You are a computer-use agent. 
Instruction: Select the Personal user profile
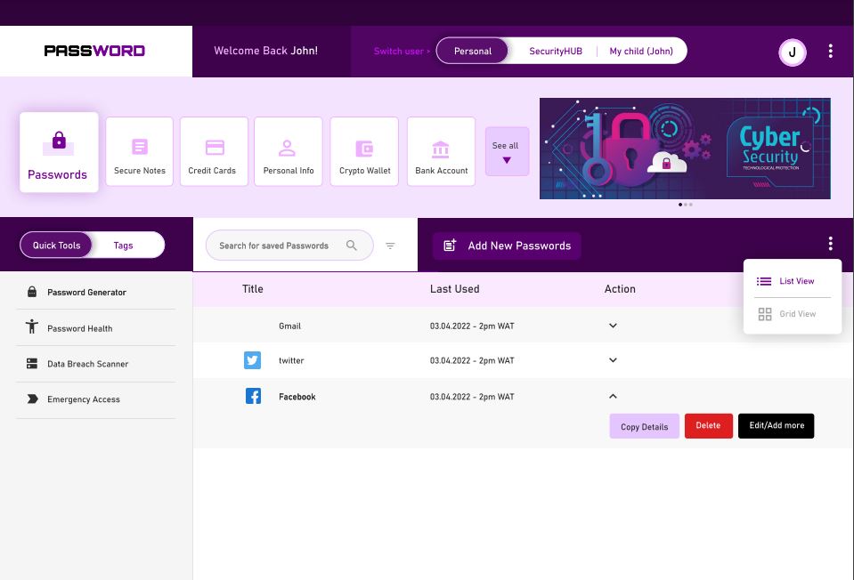point(473,51)
